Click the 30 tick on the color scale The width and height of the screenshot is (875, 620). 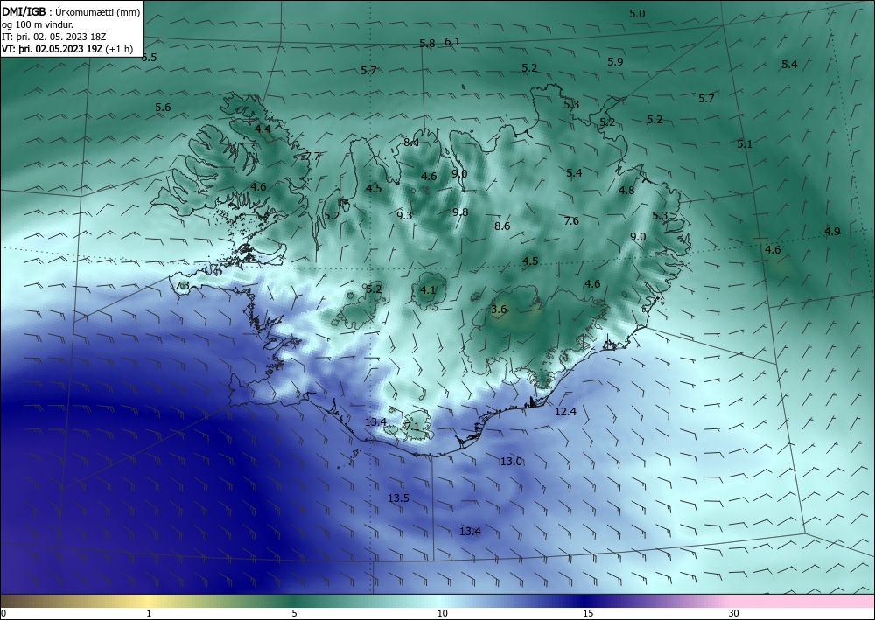pyautogui.click(x=733, y=613)
